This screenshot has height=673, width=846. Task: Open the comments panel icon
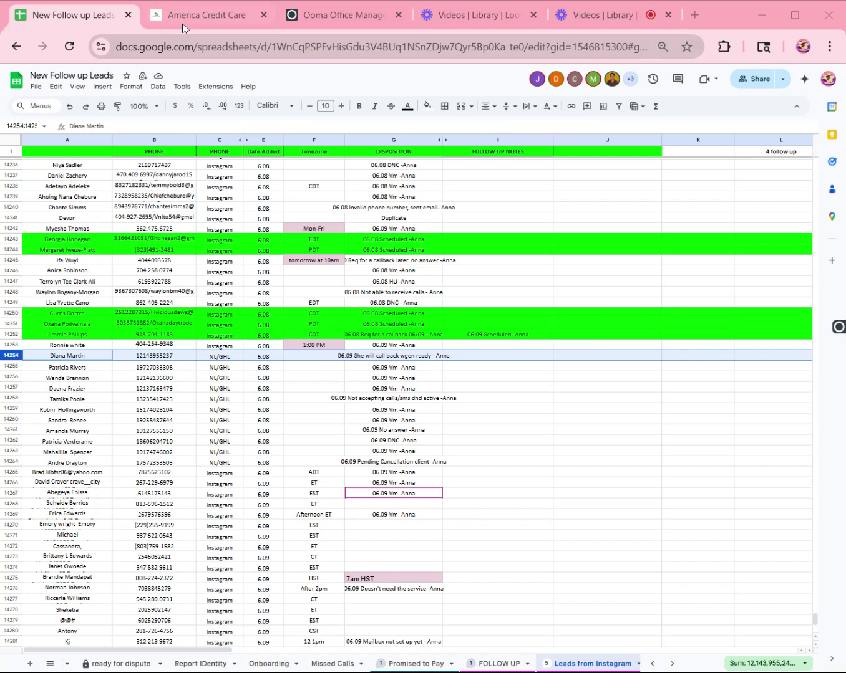(678, 79)
